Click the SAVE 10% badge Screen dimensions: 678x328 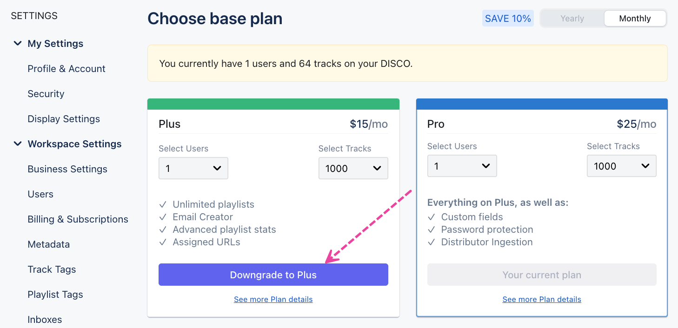508,19
